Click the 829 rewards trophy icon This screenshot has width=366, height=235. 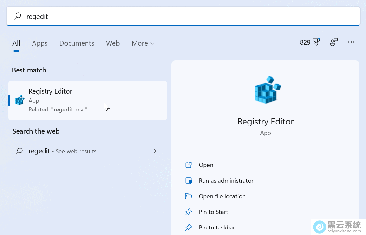(316, 42)
